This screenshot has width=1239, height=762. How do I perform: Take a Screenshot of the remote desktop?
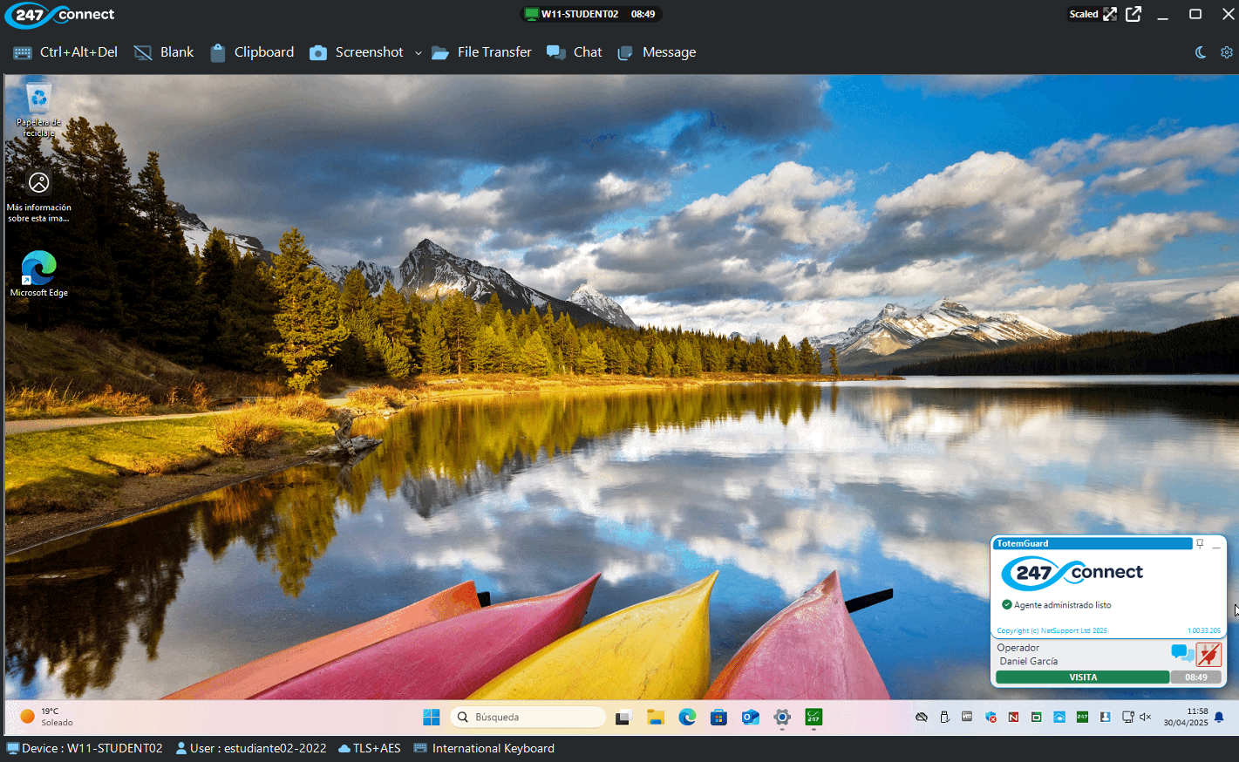(357, 52)
